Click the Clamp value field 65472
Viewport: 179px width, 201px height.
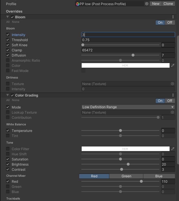(128, 50)
